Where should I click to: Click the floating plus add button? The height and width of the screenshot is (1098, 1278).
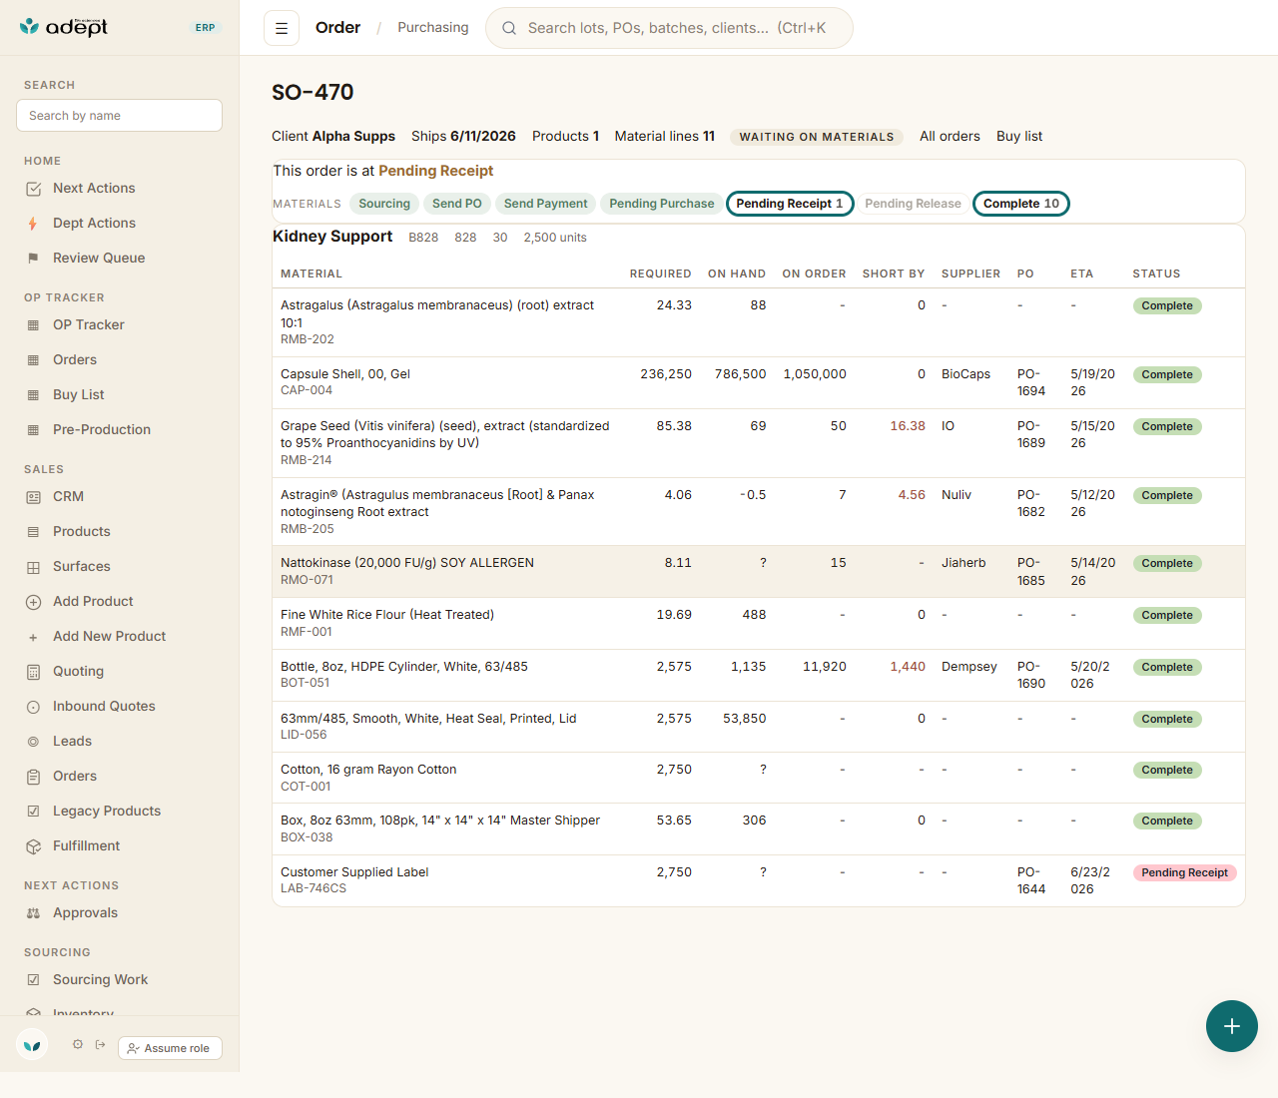1232,1026
